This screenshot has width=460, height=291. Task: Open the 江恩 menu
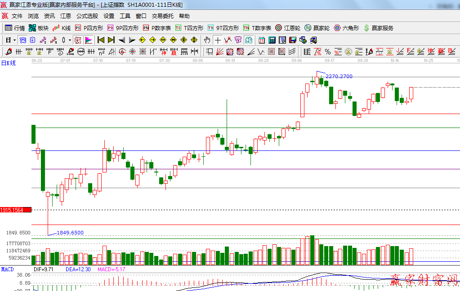[66, 16]
